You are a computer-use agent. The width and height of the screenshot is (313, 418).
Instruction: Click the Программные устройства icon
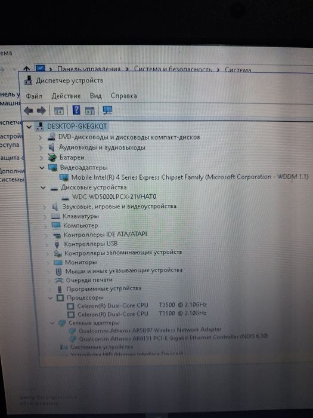[60, 288]
